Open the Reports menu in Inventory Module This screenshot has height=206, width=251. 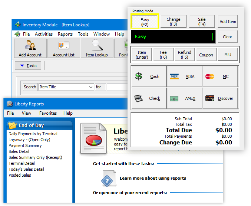(65, 34)
